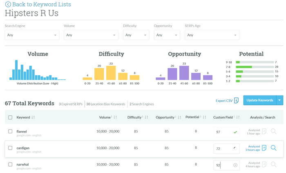The image size is (286, 173).
Task: View the analysis report icon for cardigan
Action: [264, 148]
